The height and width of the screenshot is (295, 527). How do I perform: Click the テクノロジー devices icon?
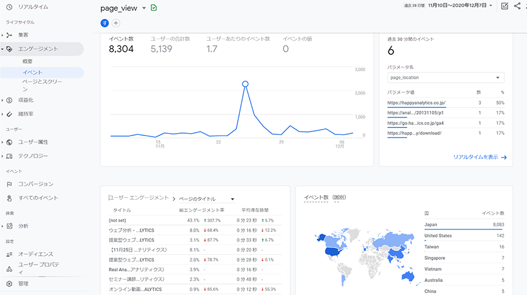pyautogui.click(x=9, y=156)
